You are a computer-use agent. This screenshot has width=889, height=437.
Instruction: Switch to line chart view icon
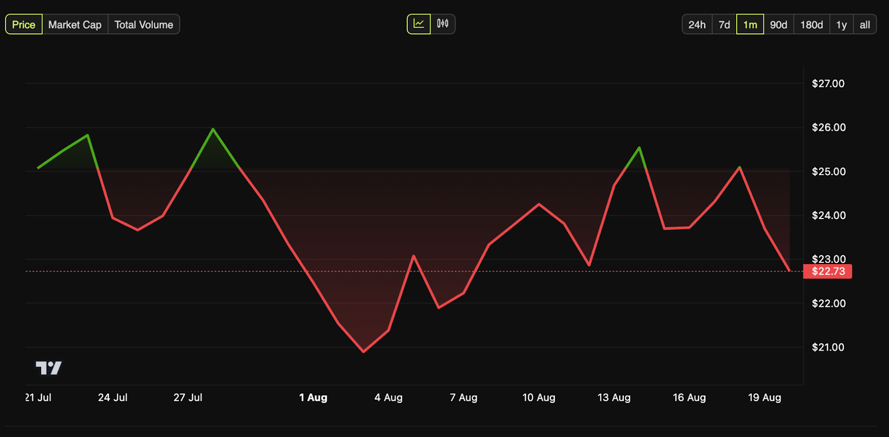point(419,24)
